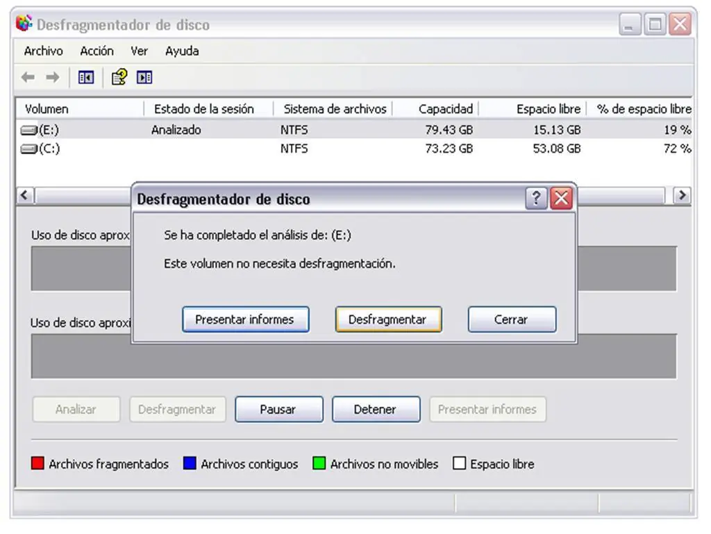Click the bottom disabled Presentar informes button
The height and width of the screenshot is (534, 711).
coord(487,409)
